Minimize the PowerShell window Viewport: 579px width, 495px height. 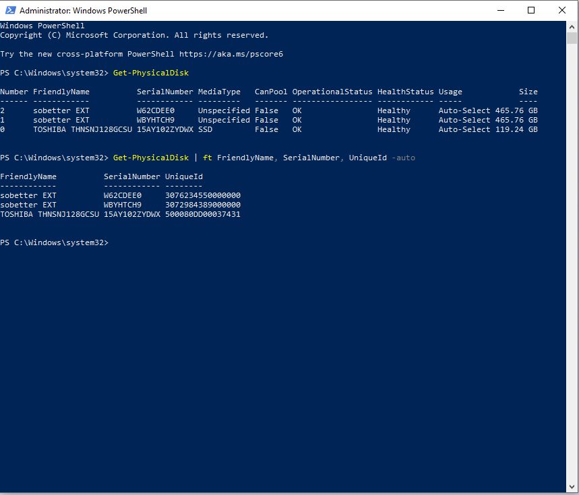coord(500,11)
